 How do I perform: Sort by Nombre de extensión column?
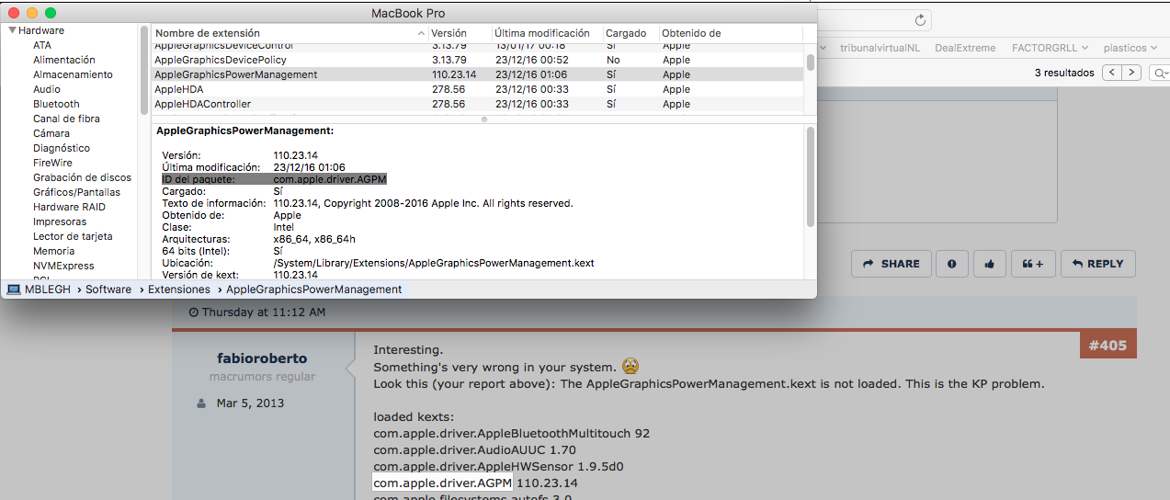[289, 33]
